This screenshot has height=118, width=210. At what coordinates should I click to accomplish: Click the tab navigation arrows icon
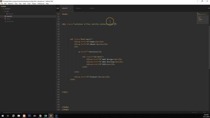tap(58, 8)
